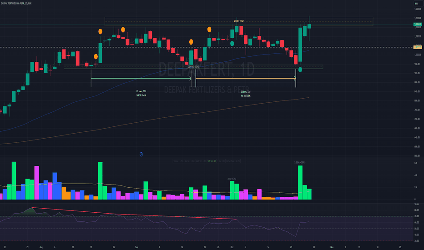The image size is (424, 250).
Task: Click the 1,200.00 price axis label
Action: pos(418,9)
